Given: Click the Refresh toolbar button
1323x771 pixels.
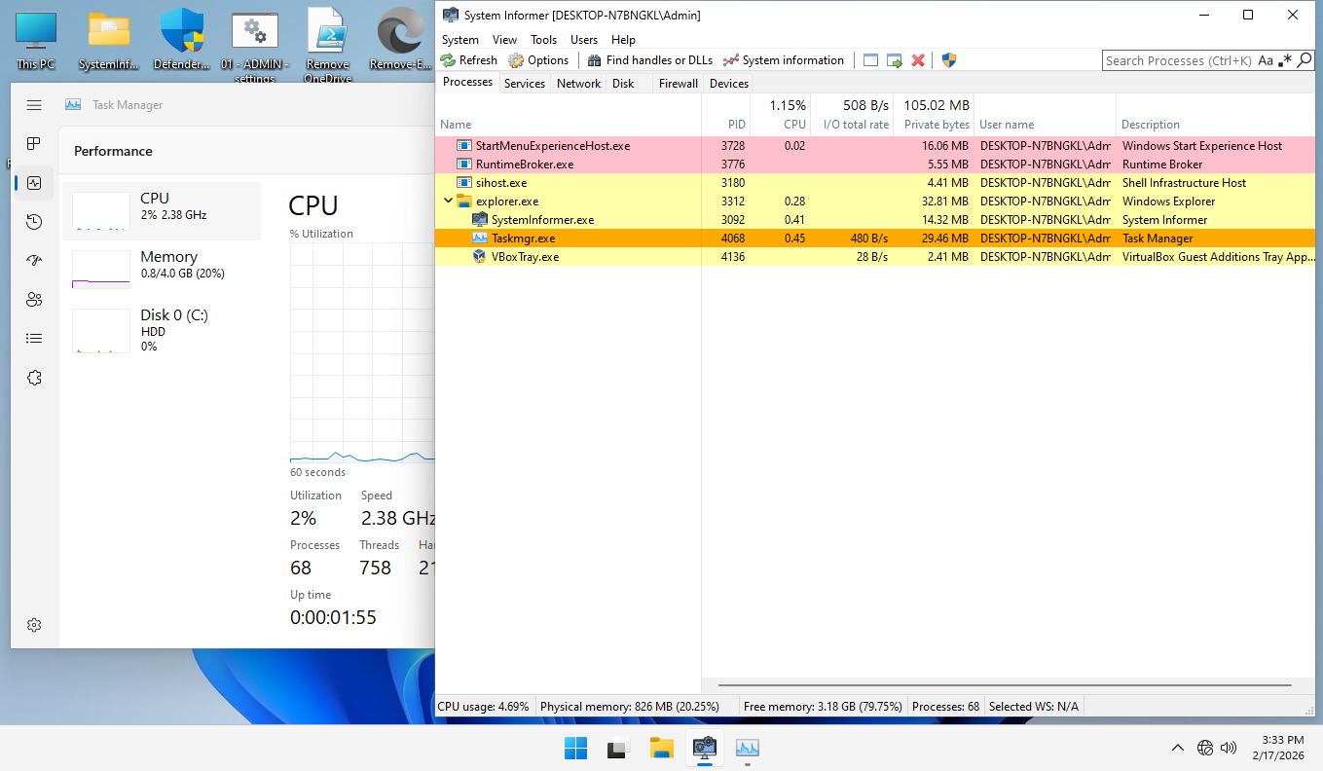Looking at the screenshot, I should coord(468,60).
